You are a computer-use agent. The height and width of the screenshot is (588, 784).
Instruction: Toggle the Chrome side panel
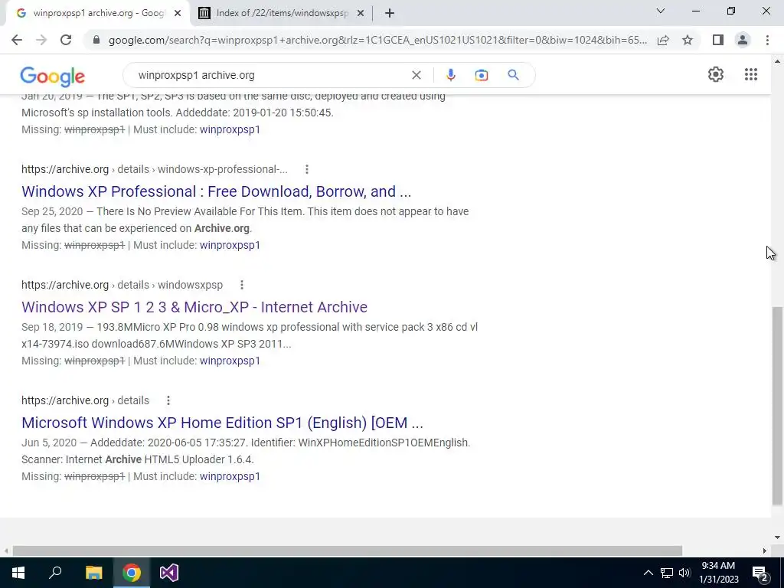pos(718,40)
